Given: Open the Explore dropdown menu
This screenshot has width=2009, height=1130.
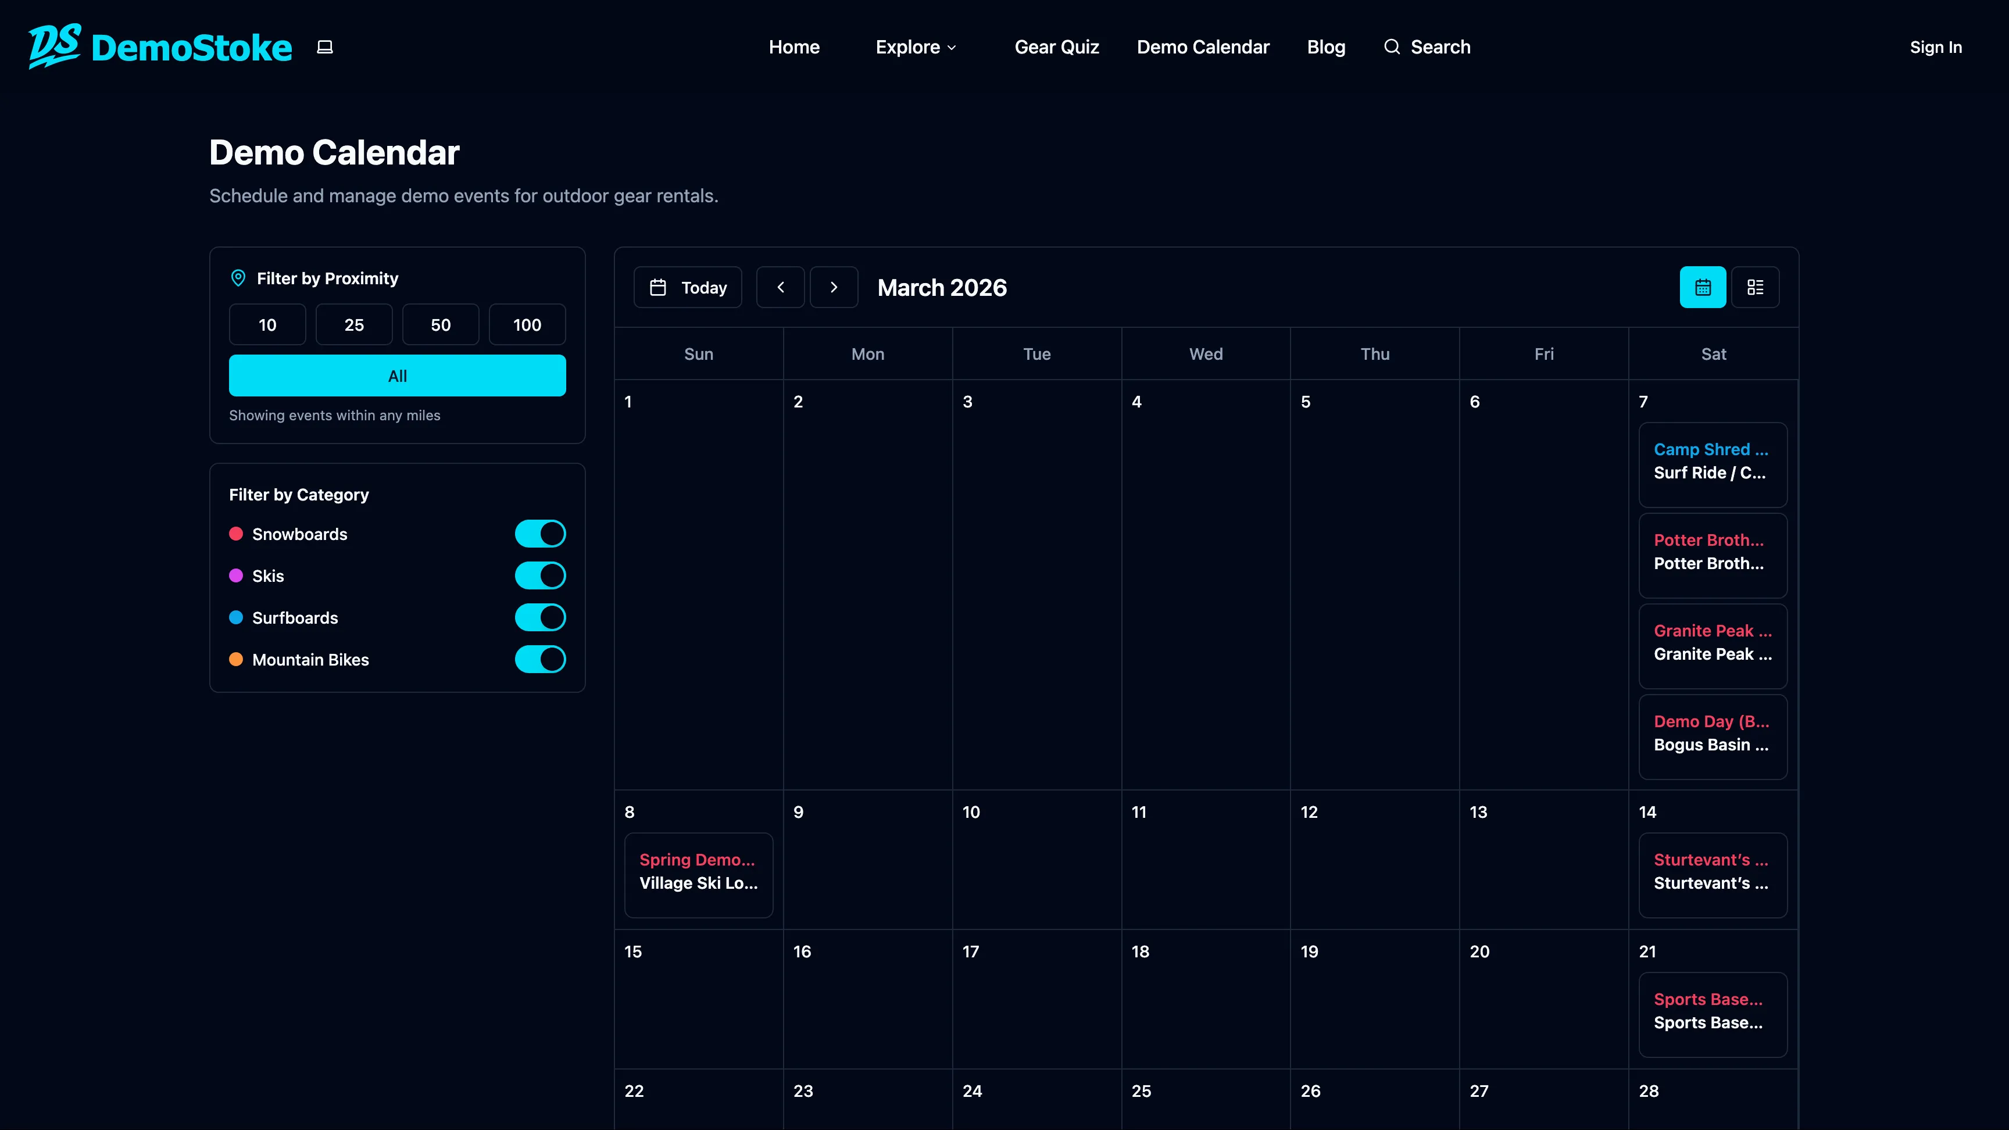Looking at the screenshot, I should pyautogui.click(x=916, y=47).
